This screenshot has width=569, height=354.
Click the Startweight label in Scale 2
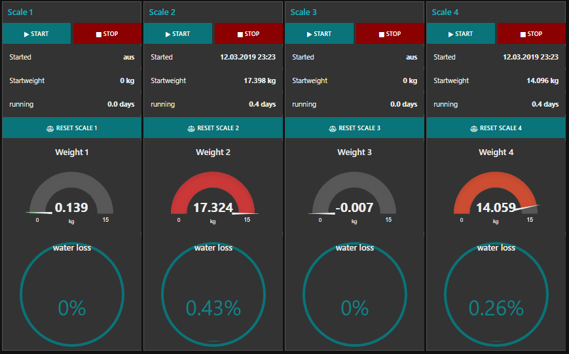168,80
